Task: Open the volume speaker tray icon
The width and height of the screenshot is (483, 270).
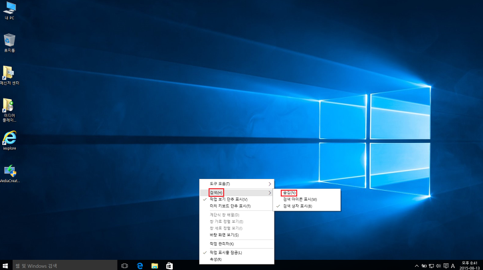Action: (x=438, y=266)
